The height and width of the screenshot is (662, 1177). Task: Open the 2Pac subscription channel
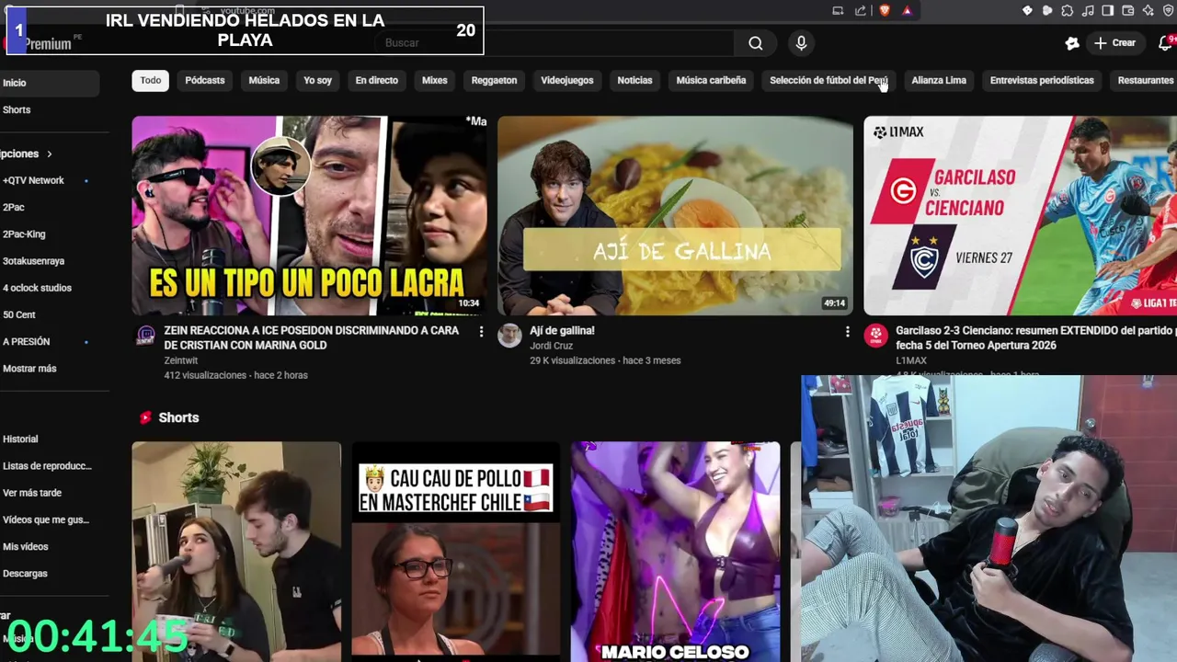[50, 208]
